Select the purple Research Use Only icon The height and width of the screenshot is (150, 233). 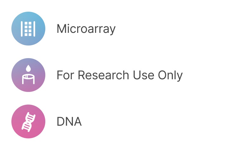click(28, 75)
